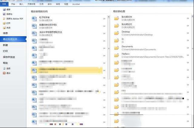194x128 pixels.
Task: Open the Documents folder icon in recent places
Action: pos(116,48)
